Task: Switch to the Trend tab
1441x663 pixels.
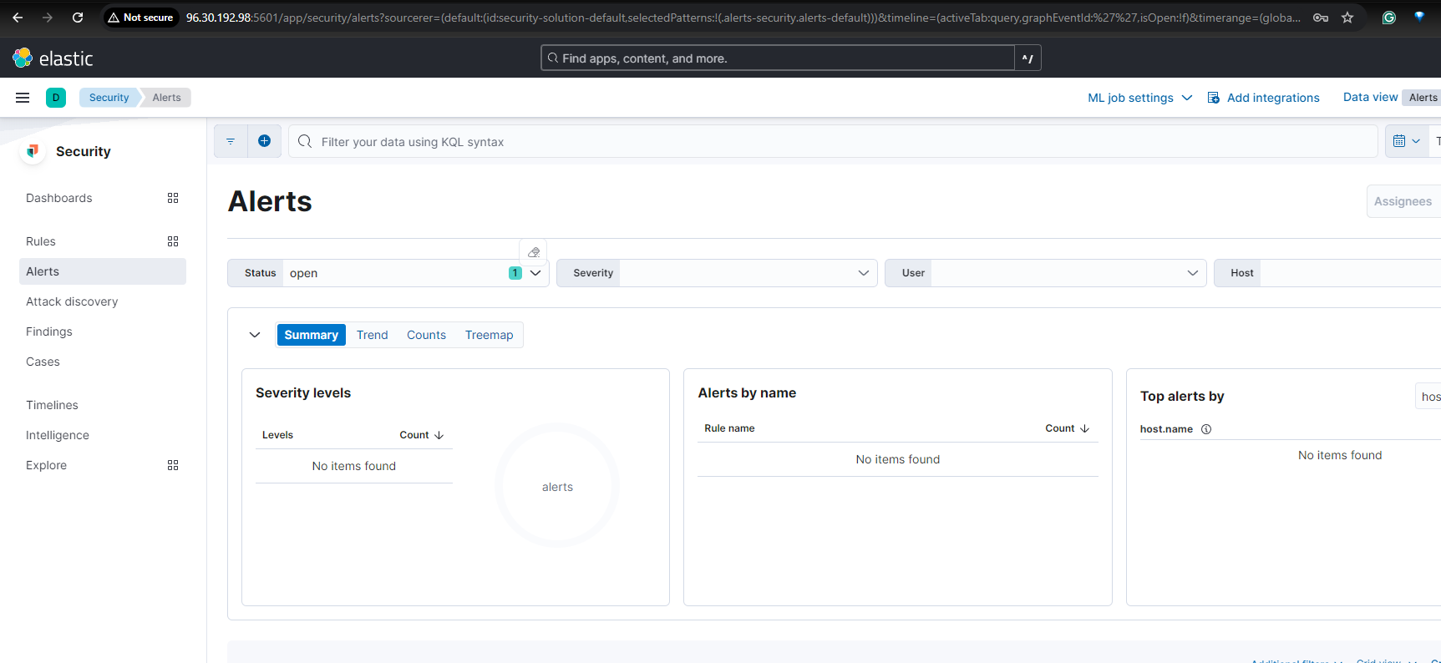Action: (372, 335)
